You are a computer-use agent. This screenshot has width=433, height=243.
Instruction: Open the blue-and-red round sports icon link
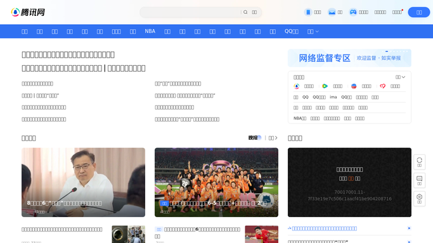point(354,86)
